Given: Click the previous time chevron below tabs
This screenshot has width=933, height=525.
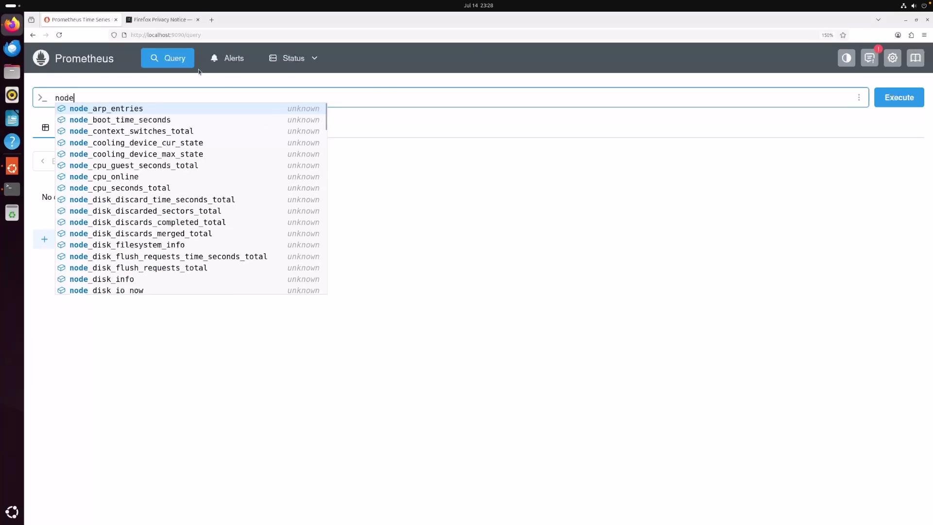Looking at the screenshot, I should 43,161.
